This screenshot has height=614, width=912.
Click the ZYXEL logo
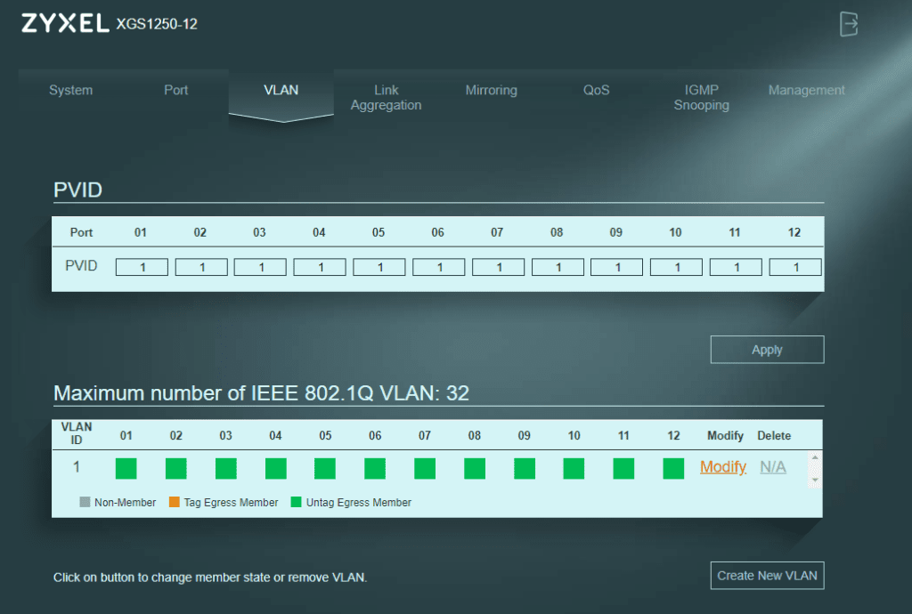point(65,24)
